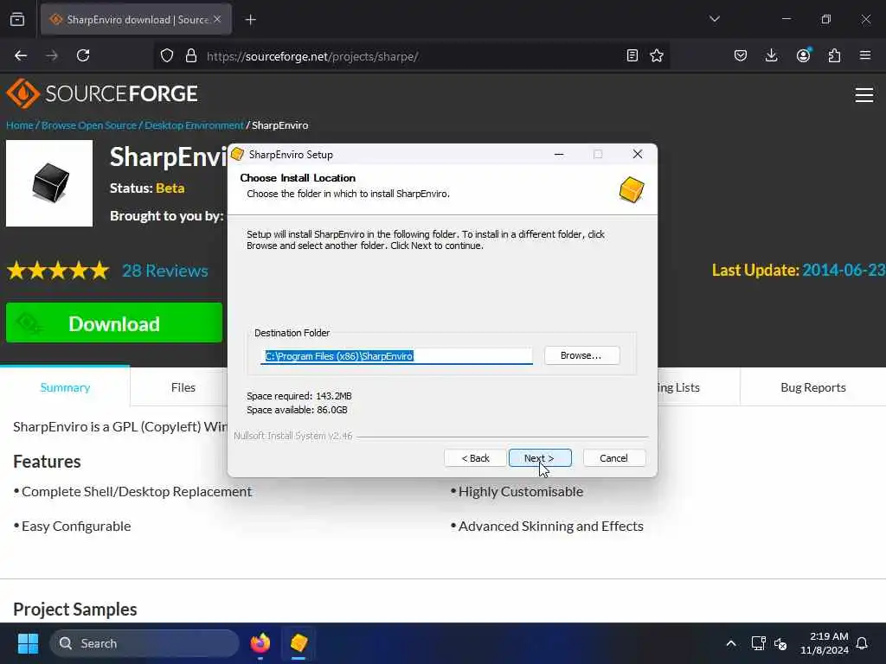Click the SharpEnviro installer taskbar icon
Image resolution: width=886 pixels, height=664 pixels.
tap(299, 643)
